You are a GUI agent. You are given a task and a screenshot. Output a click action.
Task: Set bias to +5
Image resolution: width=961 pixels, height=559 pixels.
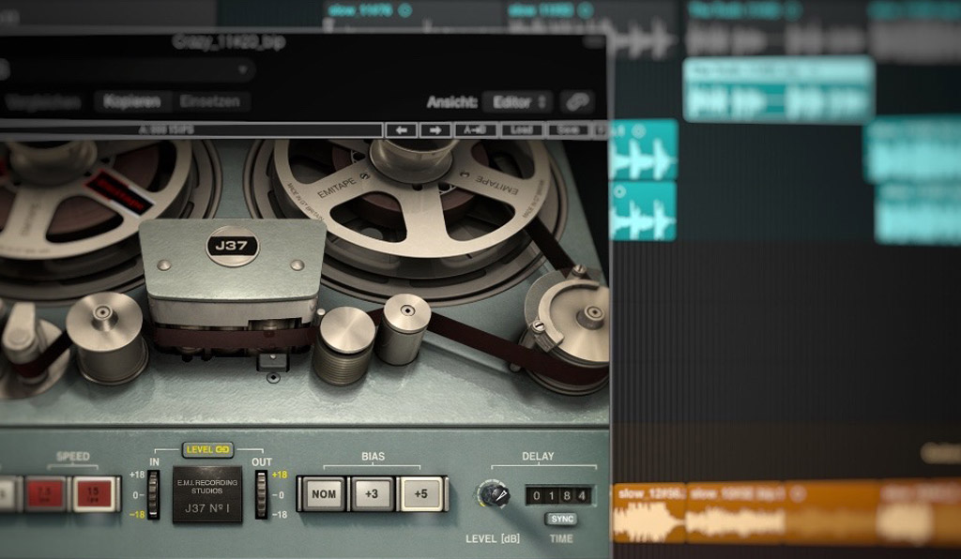pyautogui.click(x=421, y=493)
